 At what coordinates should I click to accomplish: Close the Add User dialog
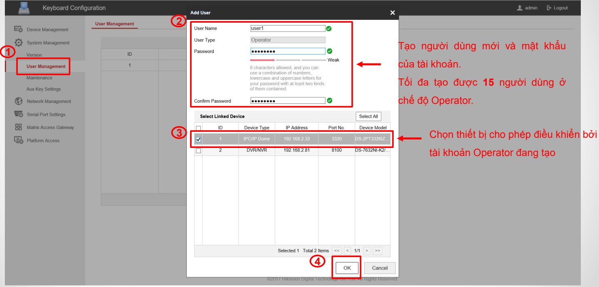(x=392, y=13)
